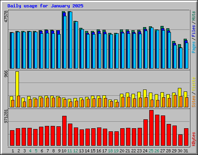Click day label 24 on the x-axis
Screen dimensions: 198x155
point(145,151)
